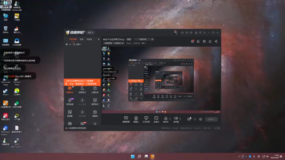Switch to the third scene tab

(x=89, y=39)
